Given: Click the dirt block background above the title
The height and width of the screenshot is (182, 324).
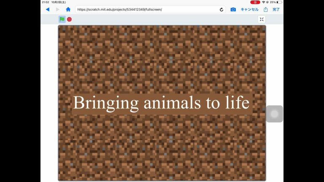Looking at the screenshot, I should 162,59.
